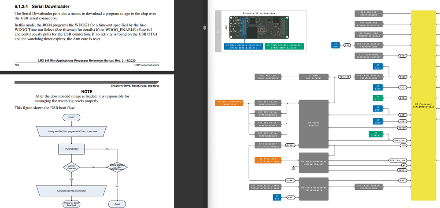Click the blue 'J1 I2C1' connector block
The height and width of the screenshot is (208, 440).
[x=378, y=66]
